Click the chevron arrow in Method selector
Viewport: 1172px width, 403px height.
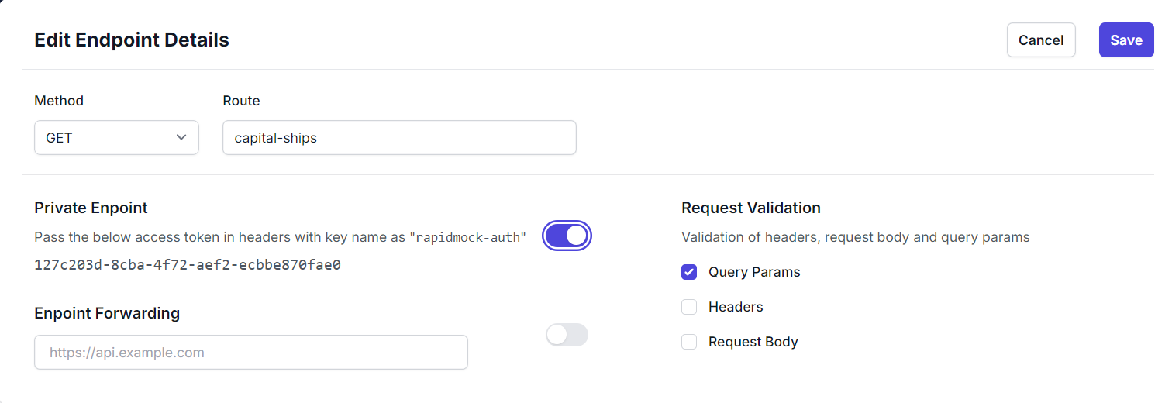click(181, 137)
